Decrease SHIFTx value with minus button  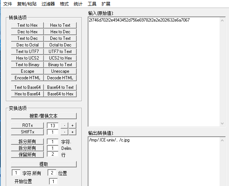(64, 132)
